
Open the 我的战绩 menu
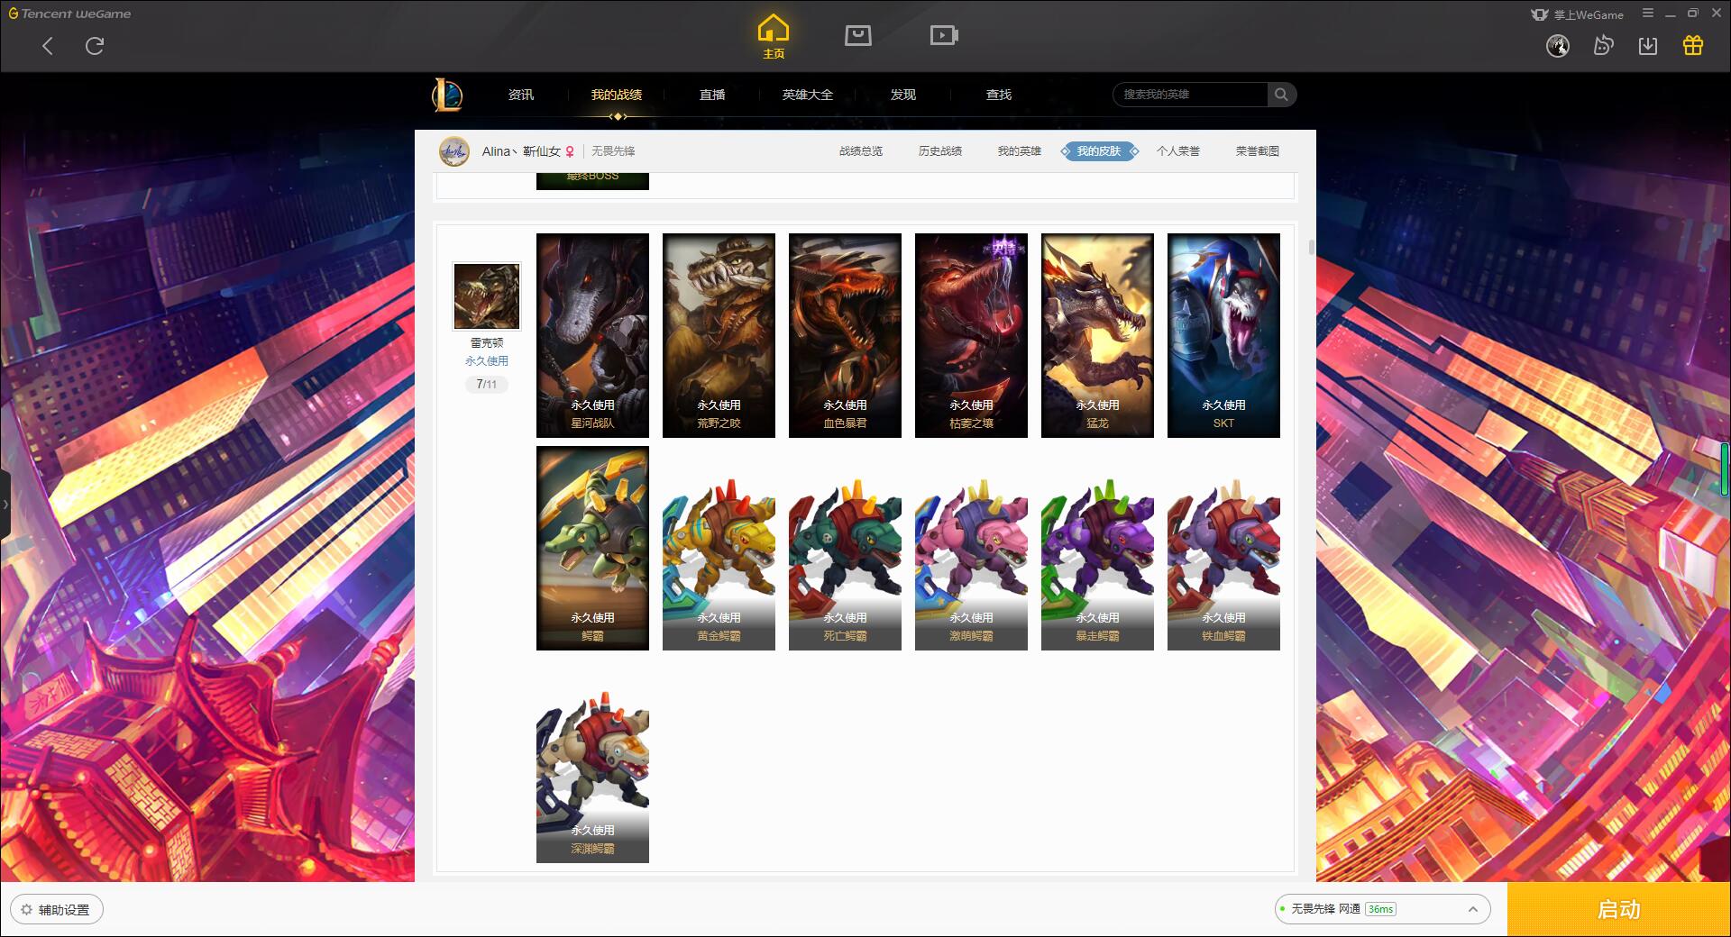[x=617, y=95]
